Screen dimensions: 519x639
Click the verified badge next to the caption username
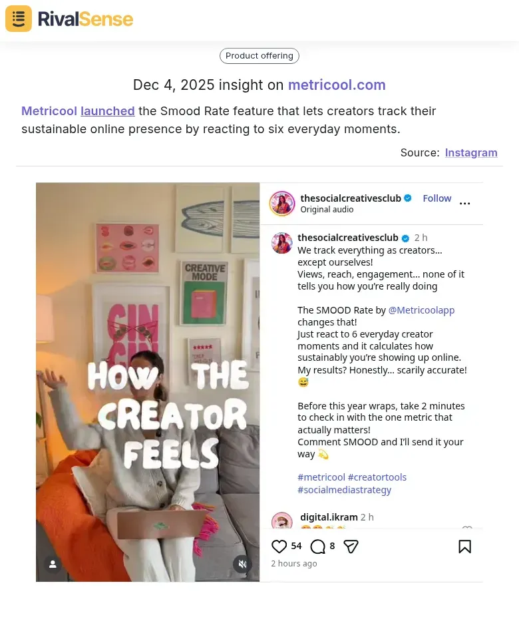[x=405, y=237]
